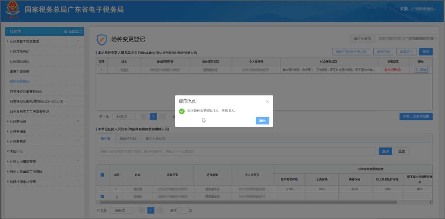Image resolution: width=445 pixels, height=219 pixels.
Task: Switch to the 按证件号码 tab
Action: pos(128,139)
